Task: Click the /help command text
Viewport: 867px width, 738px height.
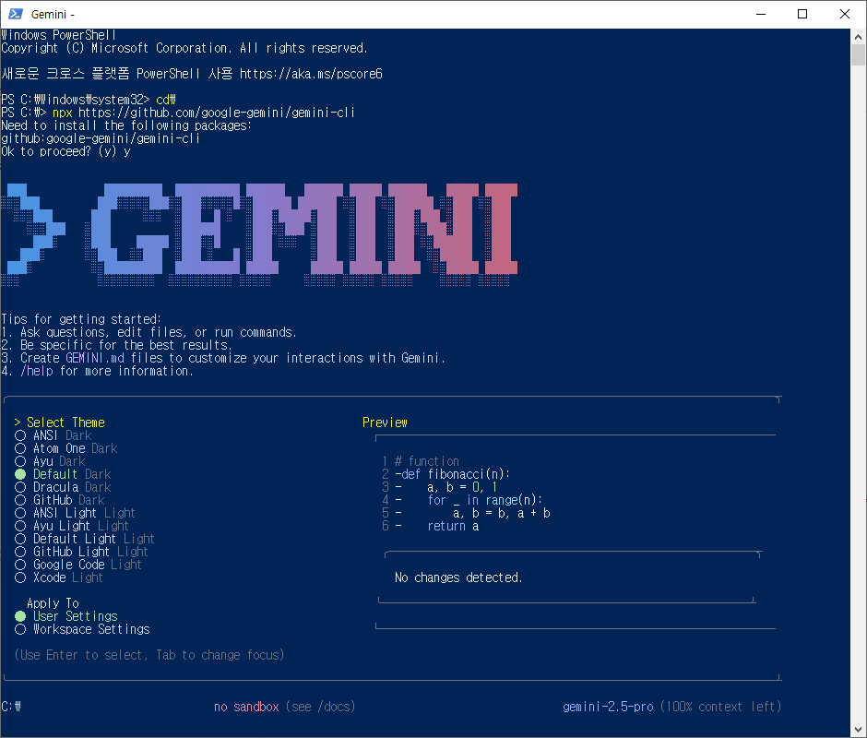Action: click(37, 371)
